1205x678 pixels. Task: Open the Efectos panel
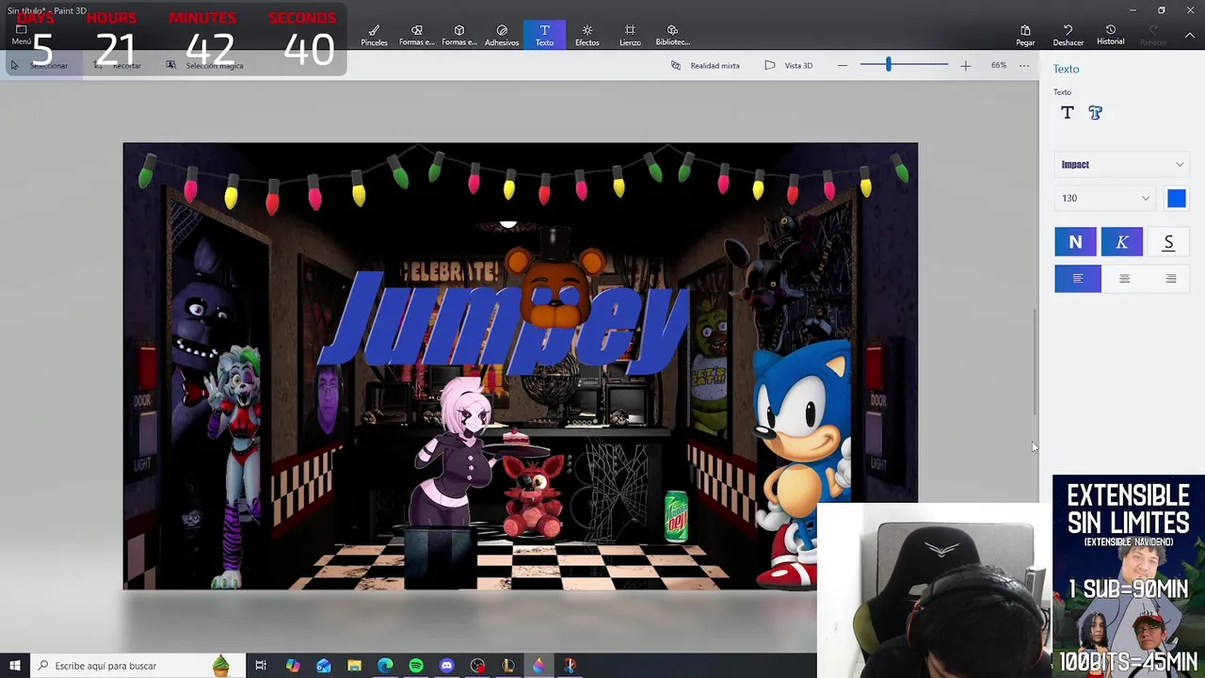point(587,35)
